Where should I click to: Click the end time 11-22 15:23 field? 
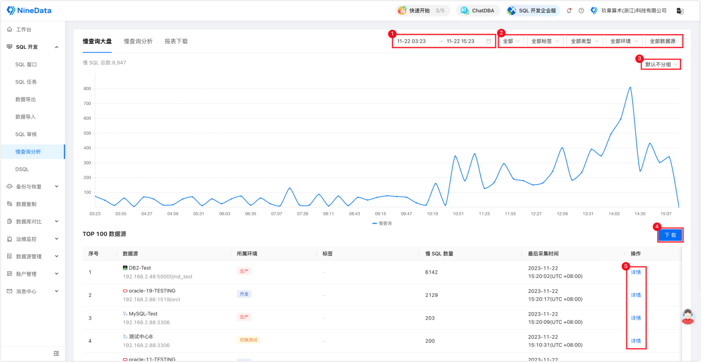click(460, 41)
